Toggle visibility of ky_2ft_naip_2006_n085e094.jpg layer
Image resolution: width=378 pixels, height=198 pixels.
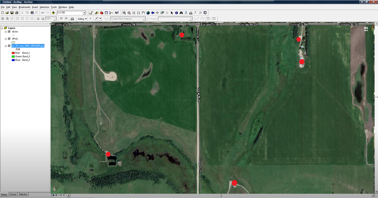tap(9, 46)
